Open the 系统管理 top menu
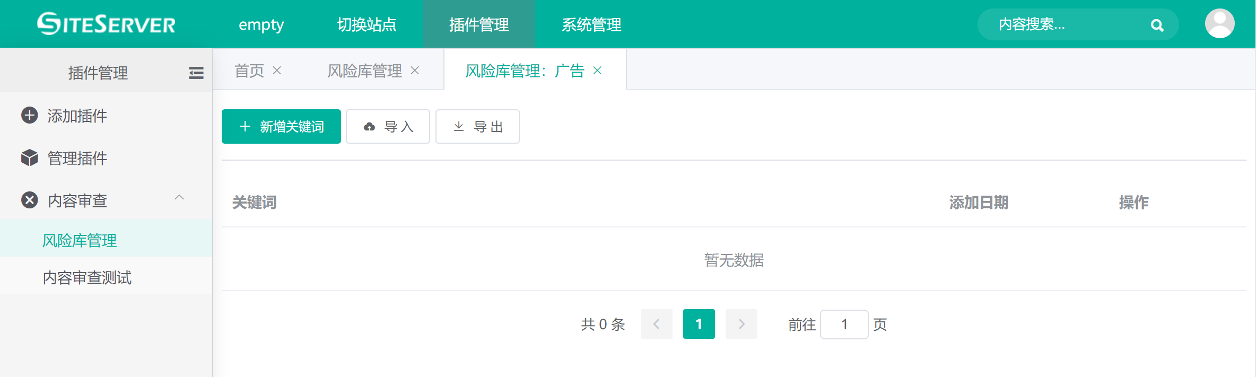 pyautogui.click(x=591, y=24)
